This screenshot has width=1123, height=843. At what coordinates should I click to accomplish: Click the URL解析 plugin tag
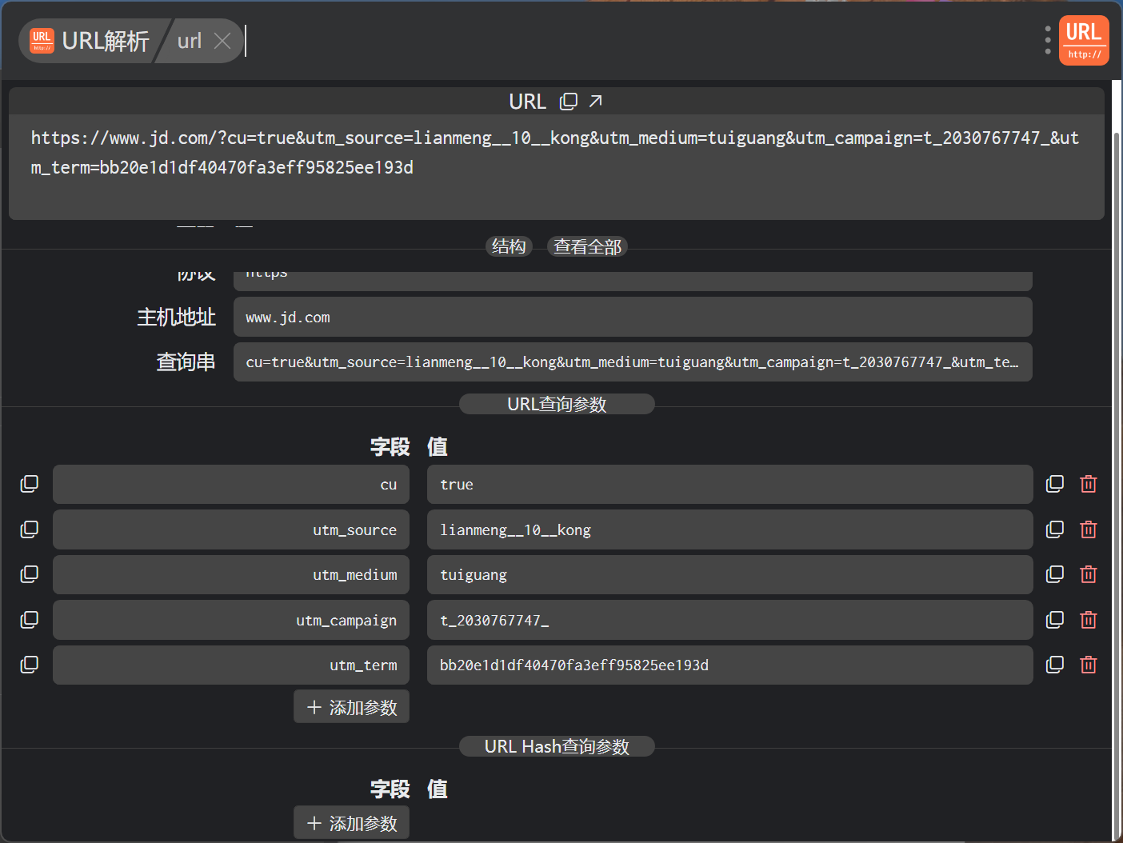tap(92, 41)
